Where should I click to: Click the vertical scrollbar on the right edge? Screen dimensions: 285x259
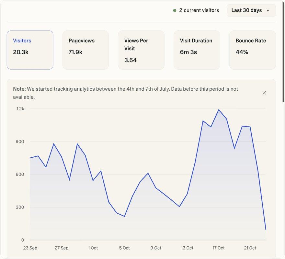(284, 52)
